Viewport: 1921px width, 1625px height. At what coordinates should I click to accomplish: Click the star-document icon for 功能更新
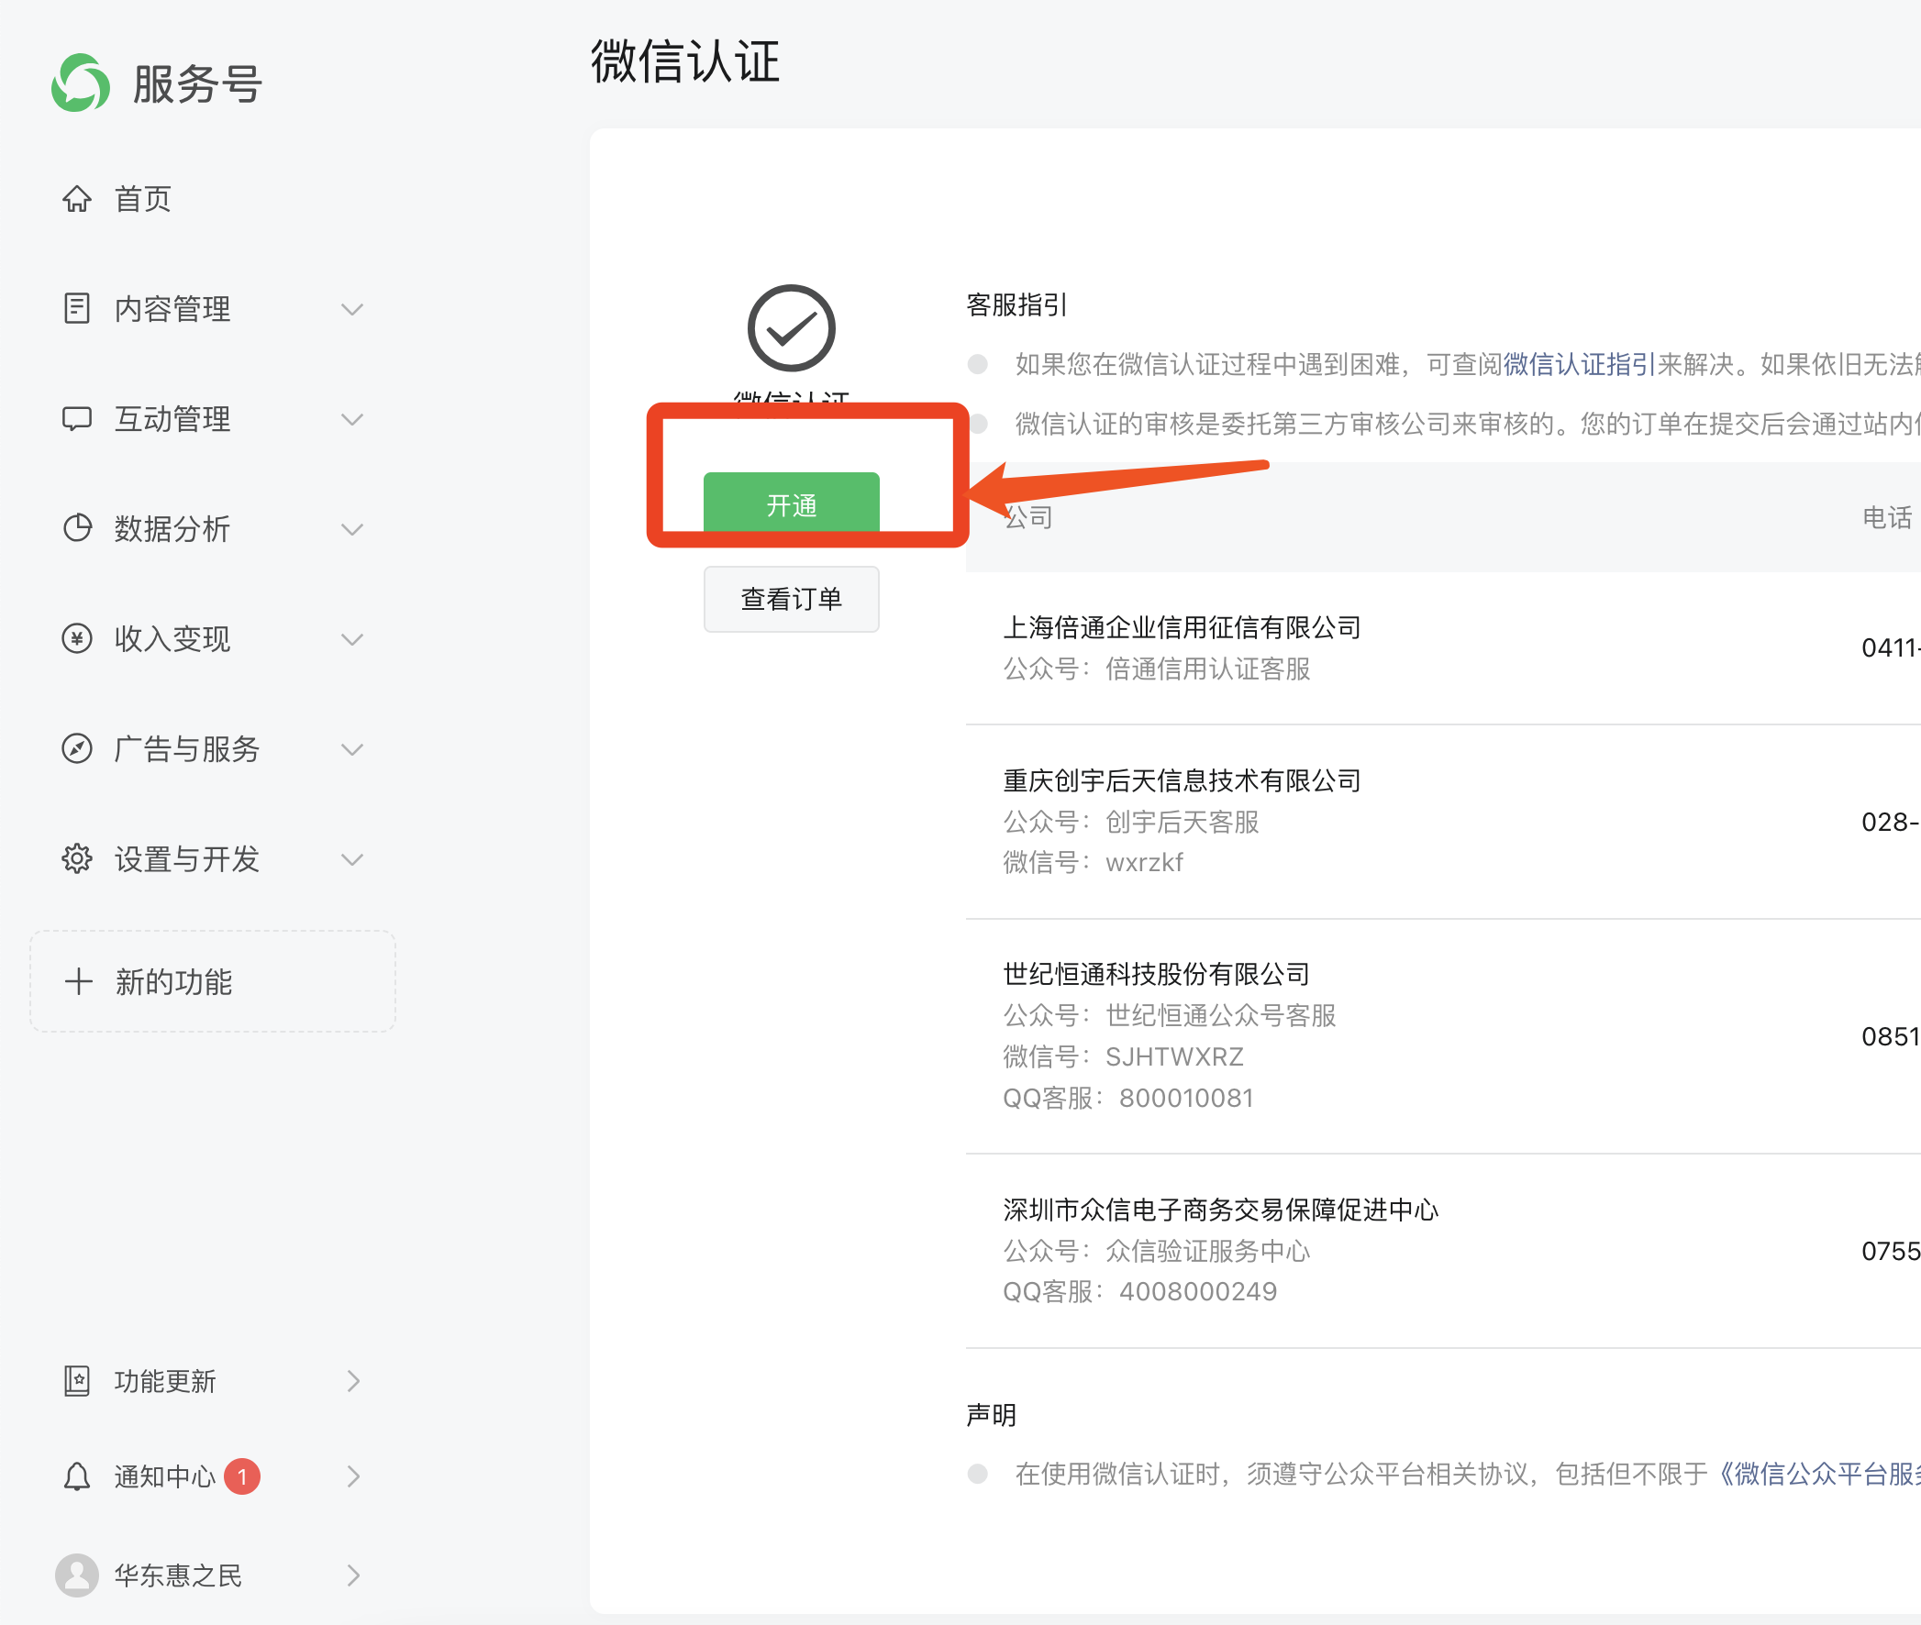pos(77,1381)
